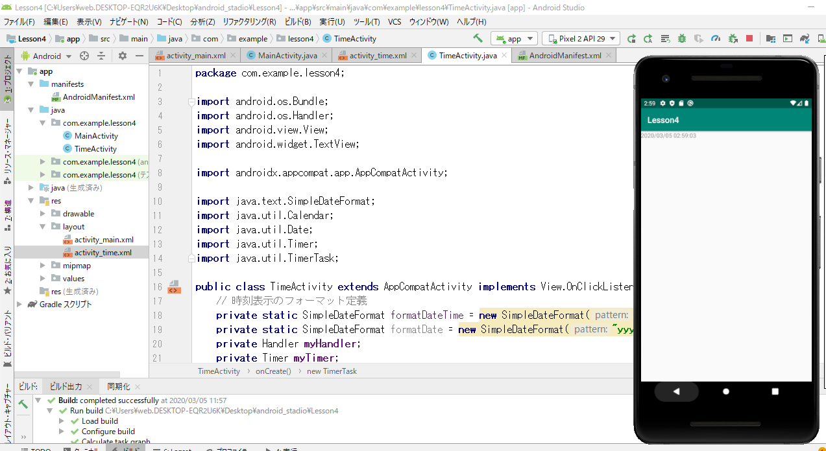826x451 pixels.
Task: Expand the Gradle スクリプト node
Action: (19, 305)
